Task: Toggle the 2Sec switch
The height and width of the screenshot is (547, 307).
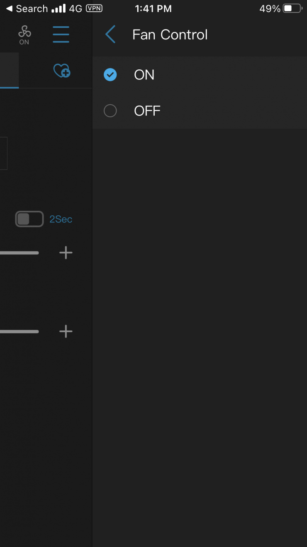Action: 29,219
